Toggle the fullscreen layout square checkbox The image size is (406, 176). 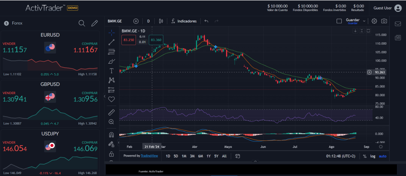(x=339, y=21)
